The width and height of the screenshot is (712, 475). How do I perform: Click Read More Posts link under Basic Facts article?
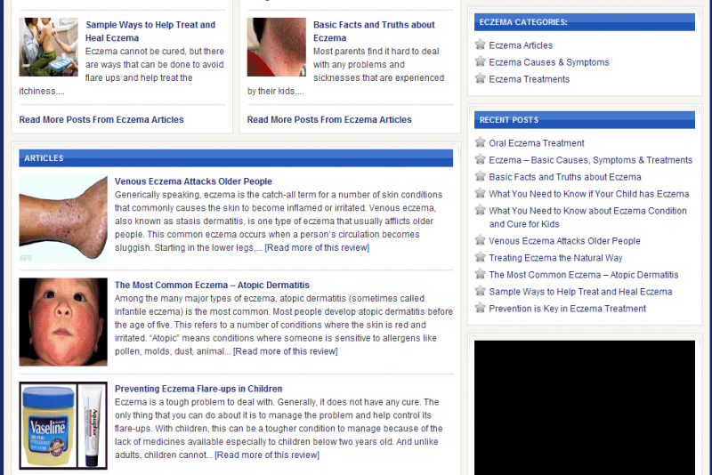[329, 119]
